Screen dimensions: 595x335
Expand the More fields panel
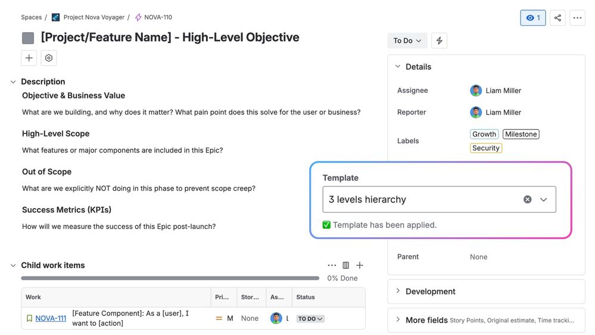pyautogui.click(x=398, y=320)
